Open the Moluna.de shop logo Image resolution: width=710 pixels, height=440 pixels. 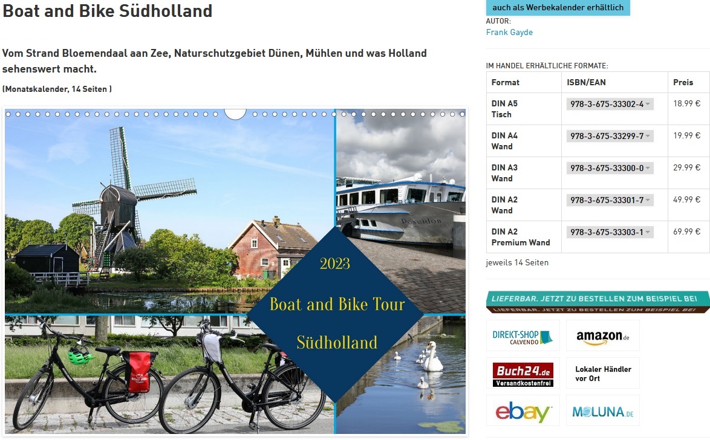click(603, 410)
